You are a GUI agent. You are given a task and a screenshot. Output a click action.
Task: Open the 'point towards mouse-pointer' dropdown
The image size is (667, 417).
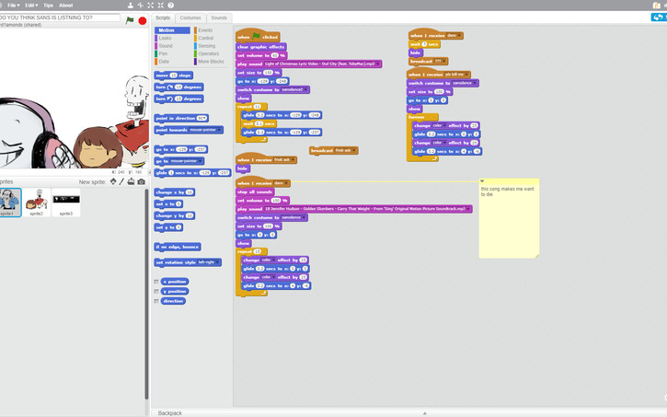pos(219,130)
